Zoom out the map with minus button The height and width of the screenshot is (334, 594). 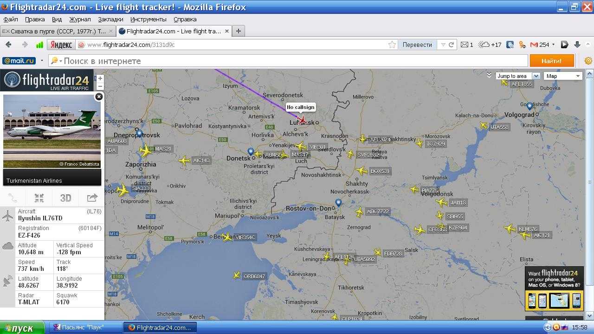click(100, 86)
